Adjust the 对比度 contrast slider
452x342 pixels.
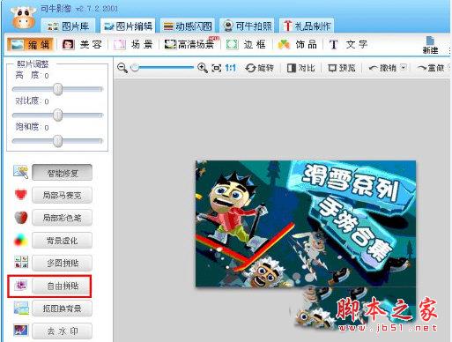pyautogui.click(x=58, y=115)
